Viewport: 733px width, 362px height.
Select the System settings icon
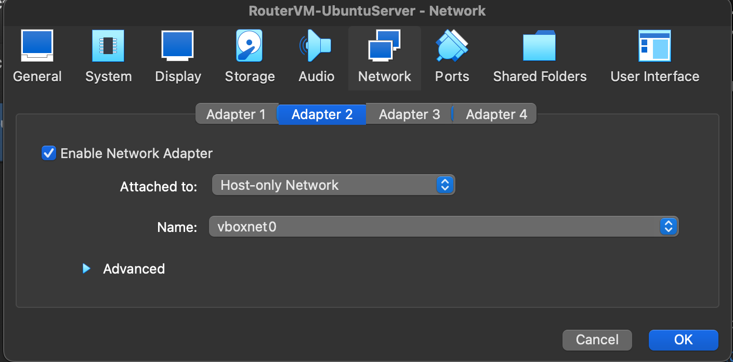click(x=108, y=55)
